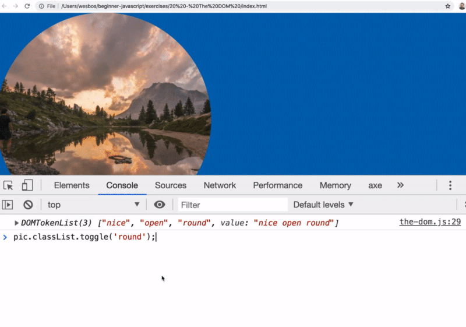Click the browser forward arrow

point(16,6)
